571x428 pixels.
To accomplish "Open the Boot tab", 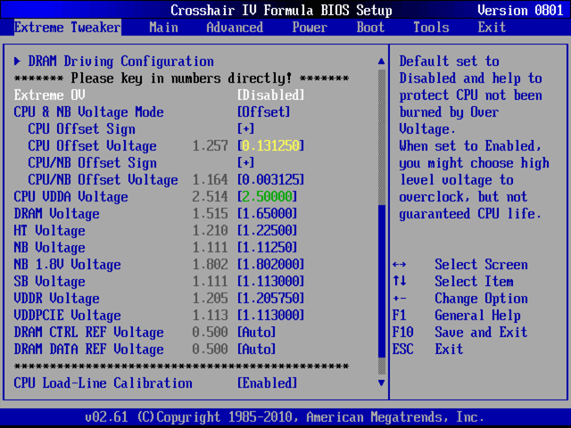I will 370,28.
